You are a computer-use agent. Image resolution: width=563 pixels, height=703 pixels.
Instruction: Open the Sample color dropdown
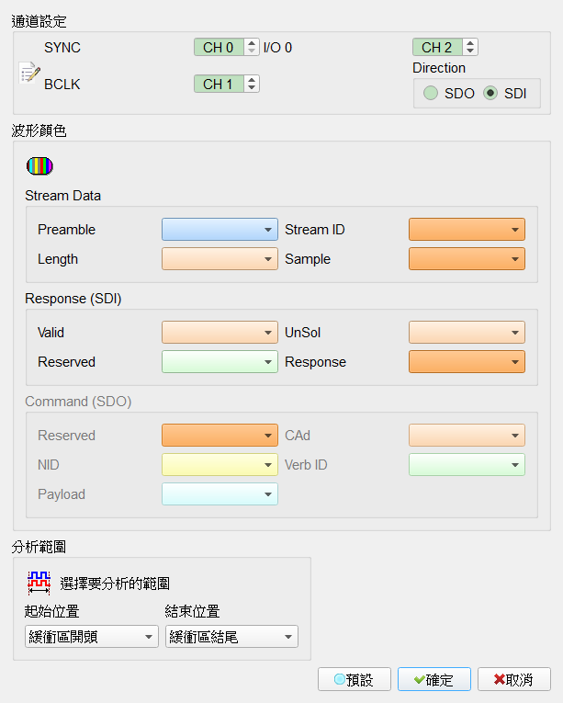[467, 259]
